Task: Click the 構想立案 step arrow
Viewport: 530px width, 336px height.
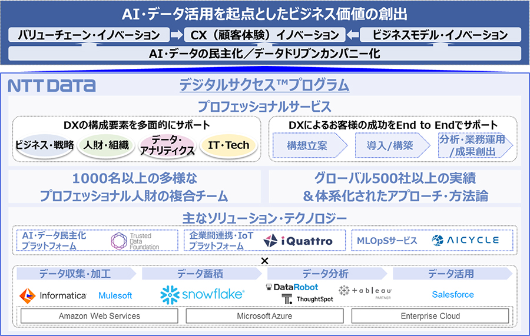Action: (x=310, y=145)
